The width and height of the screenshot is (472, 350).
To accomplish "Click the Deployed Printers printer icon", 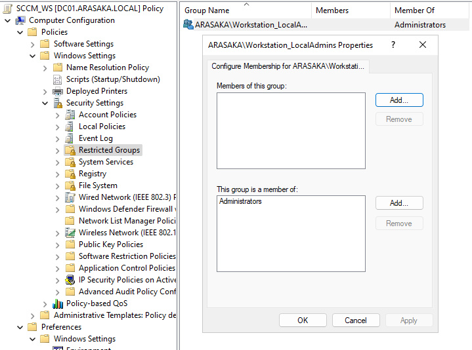I will coord(58,91).
